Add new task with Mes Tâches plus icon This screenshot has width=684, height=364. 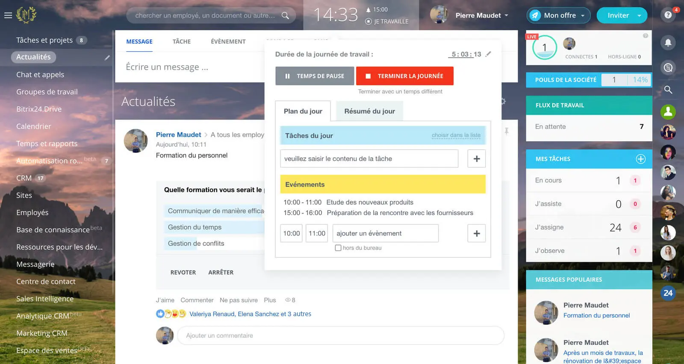pyautogui.click(x=640, y=159)
